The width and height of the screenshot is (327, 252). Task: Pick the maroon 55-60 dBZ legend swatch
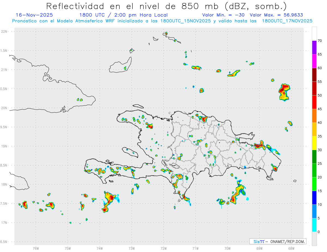click(x=314, y=75)
